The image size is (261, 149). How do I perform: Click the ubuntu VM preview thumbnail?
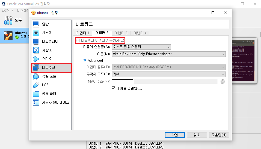click(243, 61)
